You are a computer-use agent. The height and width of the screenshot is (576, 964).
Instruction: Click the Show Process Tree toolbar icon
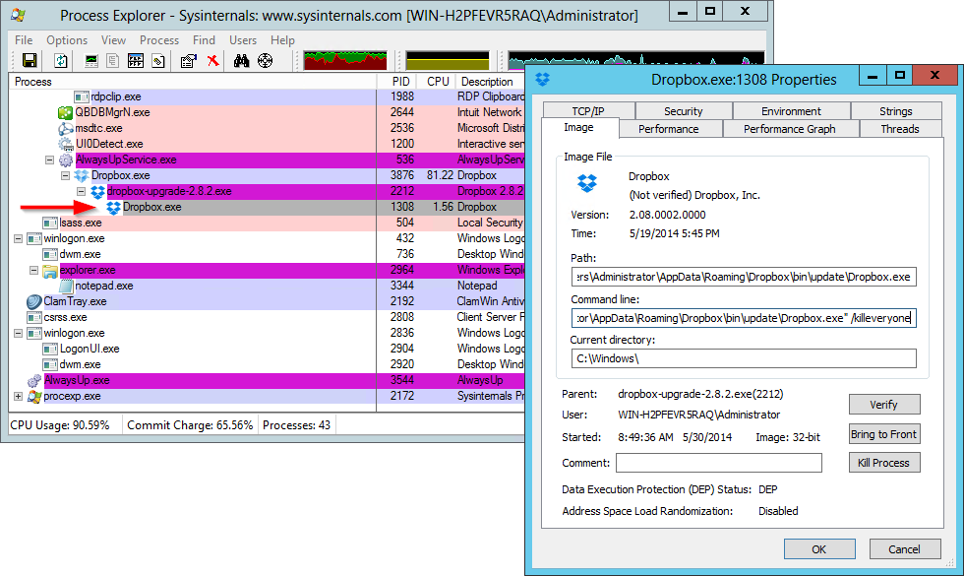pyautogui.click(x=112, y=60)
